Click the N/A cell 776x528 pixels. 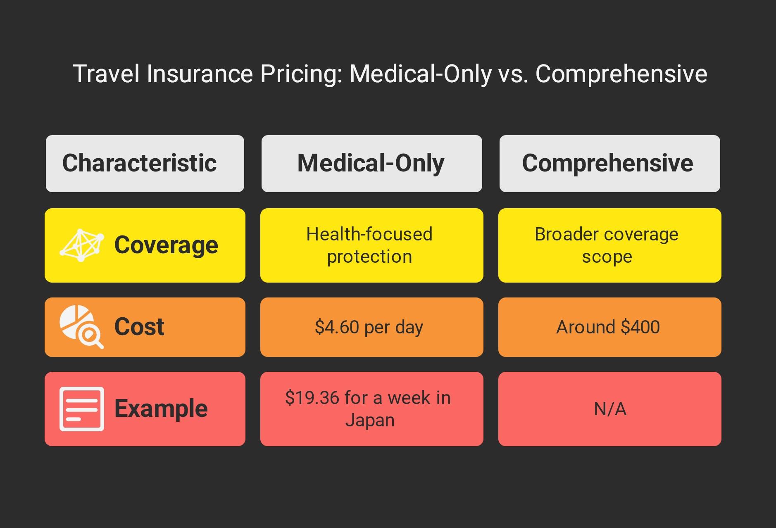tap(609, 409)
